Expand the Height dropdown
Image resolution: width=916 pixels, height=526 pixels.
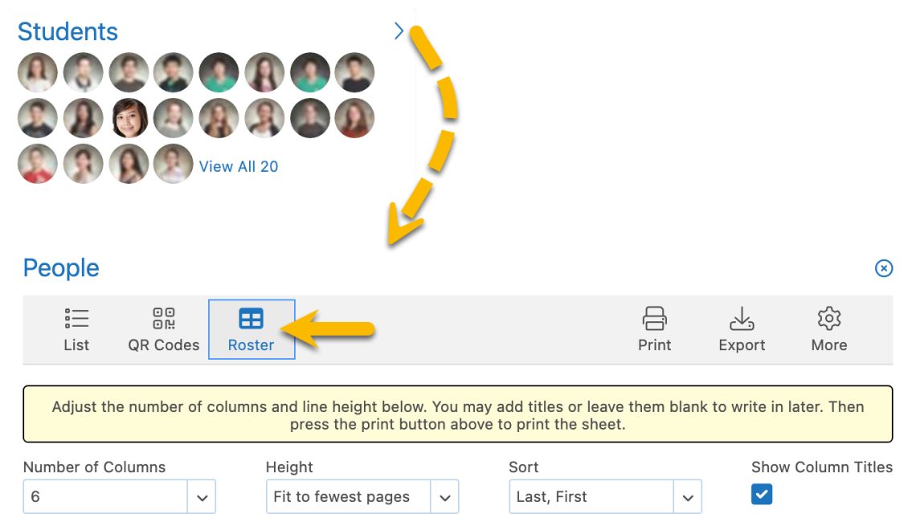pos(444,497)
